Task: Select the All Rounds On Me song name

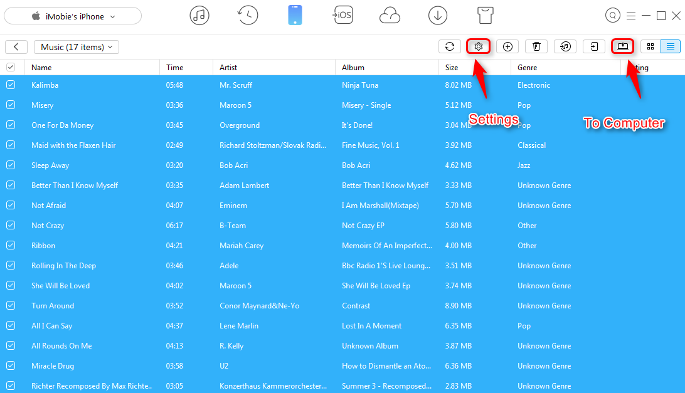Action: point(61,346)
